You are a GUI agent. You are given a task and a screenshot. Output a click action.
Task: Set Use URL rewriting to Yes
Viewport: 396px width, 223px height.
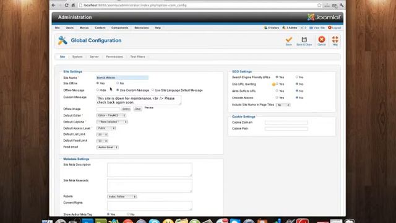[277, 84]
